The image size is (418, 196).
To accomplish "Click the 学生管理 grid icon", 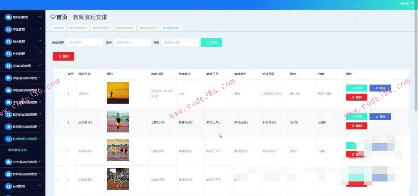I will tap(8, 29).
